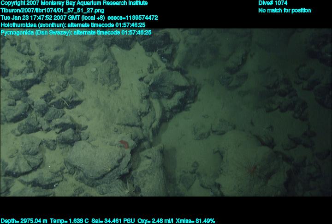
Task: Select the Sal= 34.461 PSU reading
Action: (113, 221)
